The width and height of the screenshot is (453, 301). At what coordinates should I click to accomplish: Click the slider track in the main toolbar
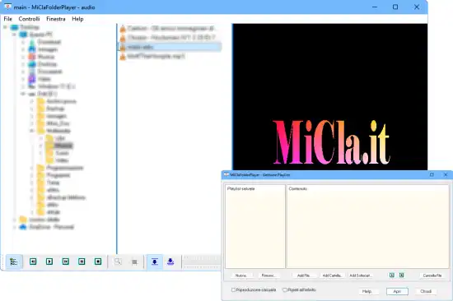(203, 262)
